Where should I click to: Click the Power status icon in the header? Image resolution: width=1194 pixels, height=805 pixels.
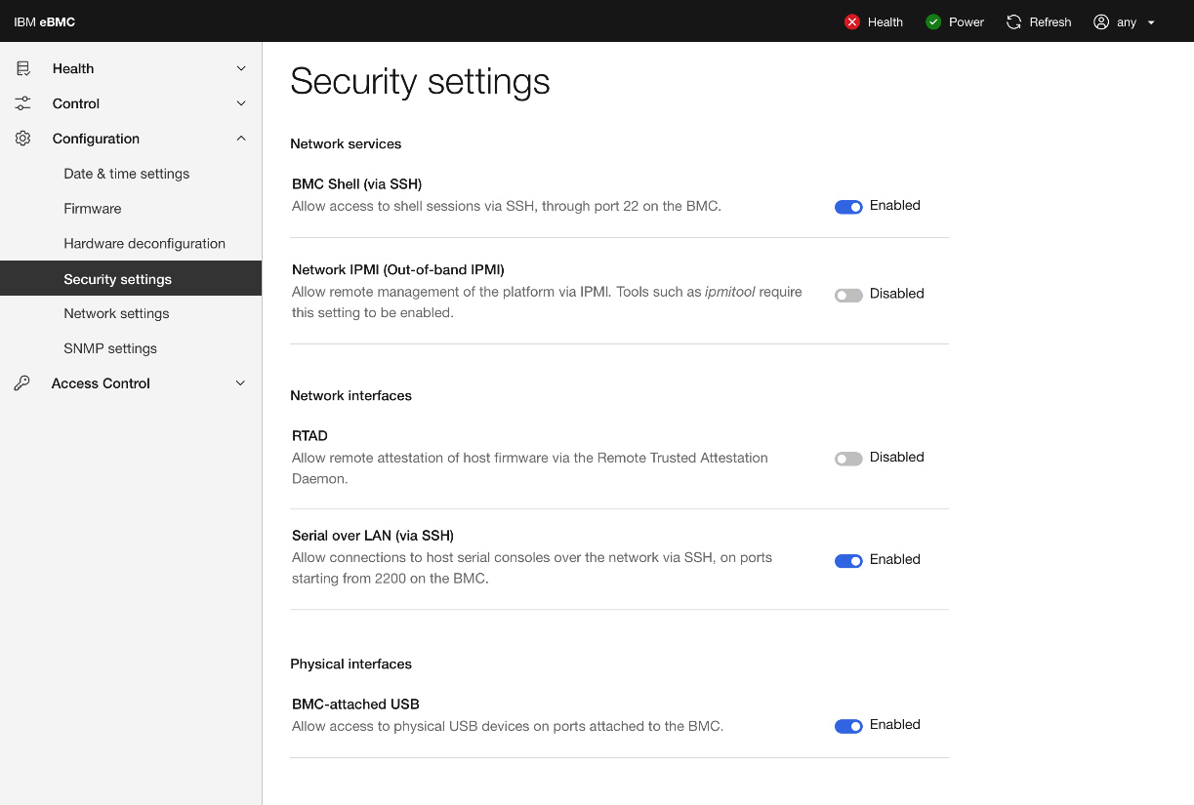click(x=931, y=21)
